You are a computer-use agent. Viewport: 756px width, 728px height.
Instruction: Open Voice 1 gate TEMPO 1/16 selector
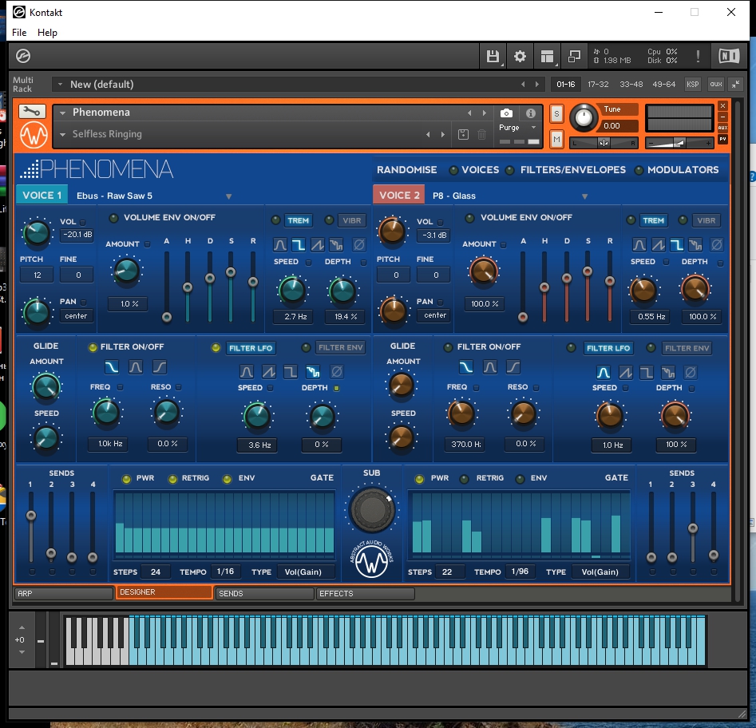coord(225,572)
